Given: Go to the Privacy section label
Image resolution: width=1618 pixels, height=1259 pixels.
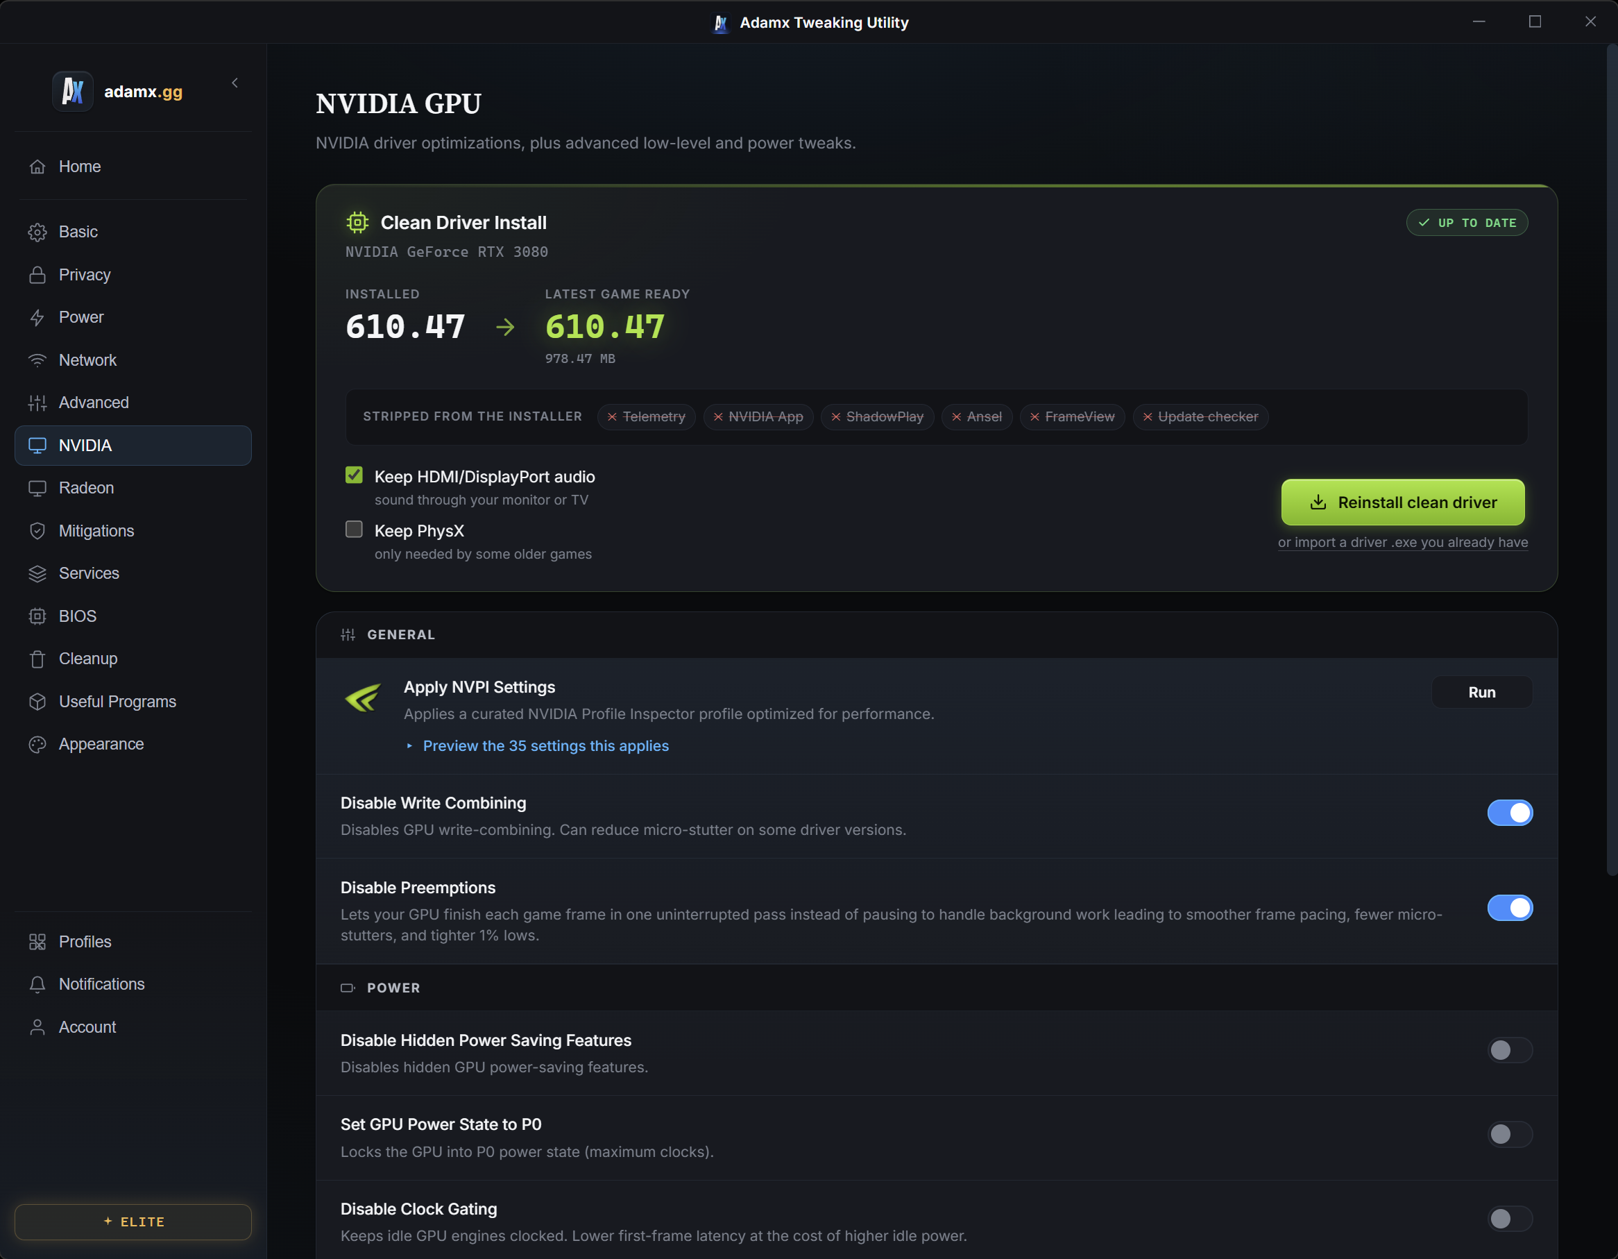Looking at the screenshot, I should [x=85, y=275].
